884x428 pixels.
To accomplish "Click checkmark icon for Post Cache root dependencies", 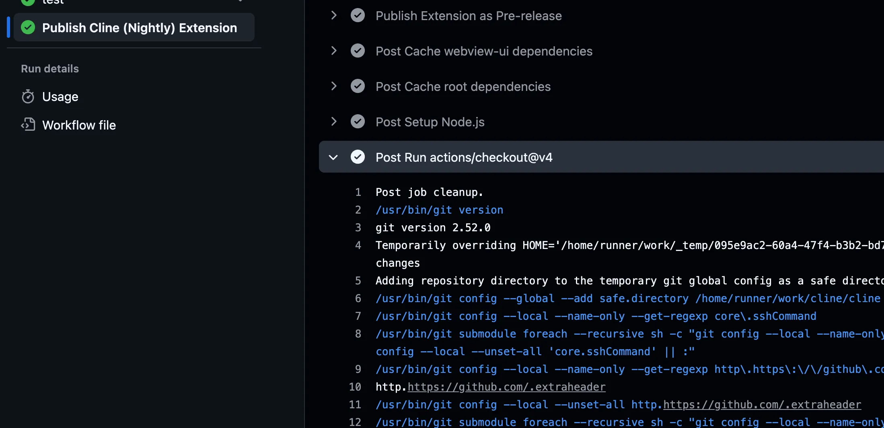I will [x=358, y=86].
